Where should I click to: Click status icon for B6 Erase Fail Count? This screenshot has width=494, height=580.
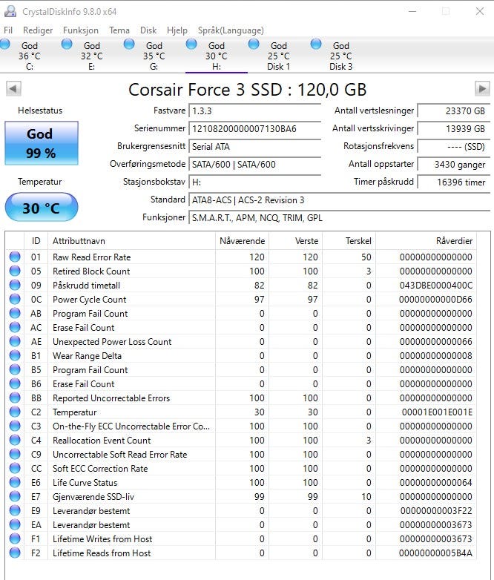(15, 383)
